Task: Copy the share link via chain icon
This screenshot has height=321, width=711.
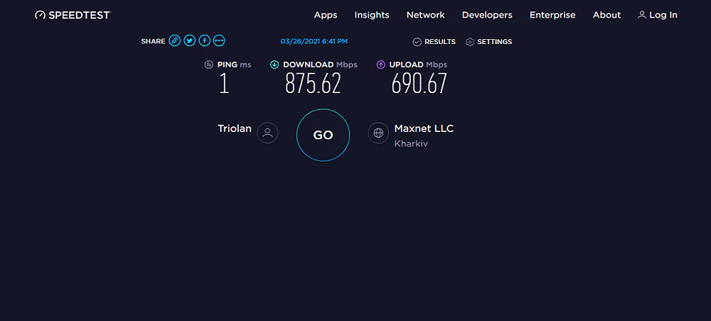Action: coord(175,40)
